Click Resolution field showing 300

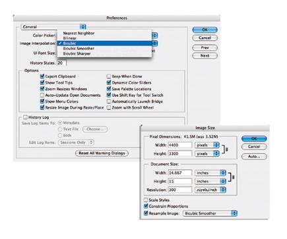pyautogui.click(x=180, y=190)
